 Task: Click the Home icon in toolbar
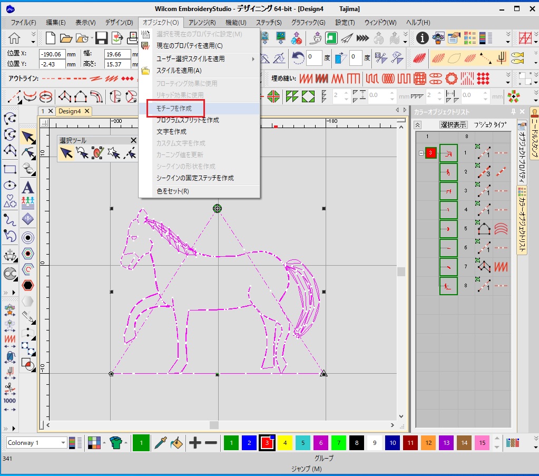[14, 38]
